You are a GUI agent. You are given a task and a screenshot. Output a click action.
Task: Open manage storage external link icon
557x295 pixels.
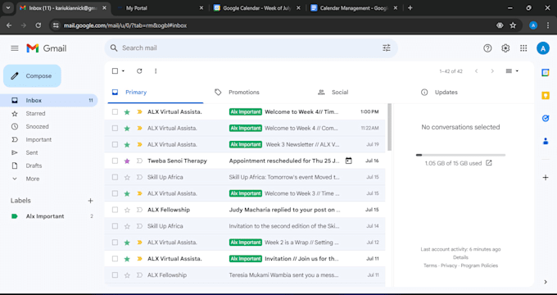pos(489,163)
